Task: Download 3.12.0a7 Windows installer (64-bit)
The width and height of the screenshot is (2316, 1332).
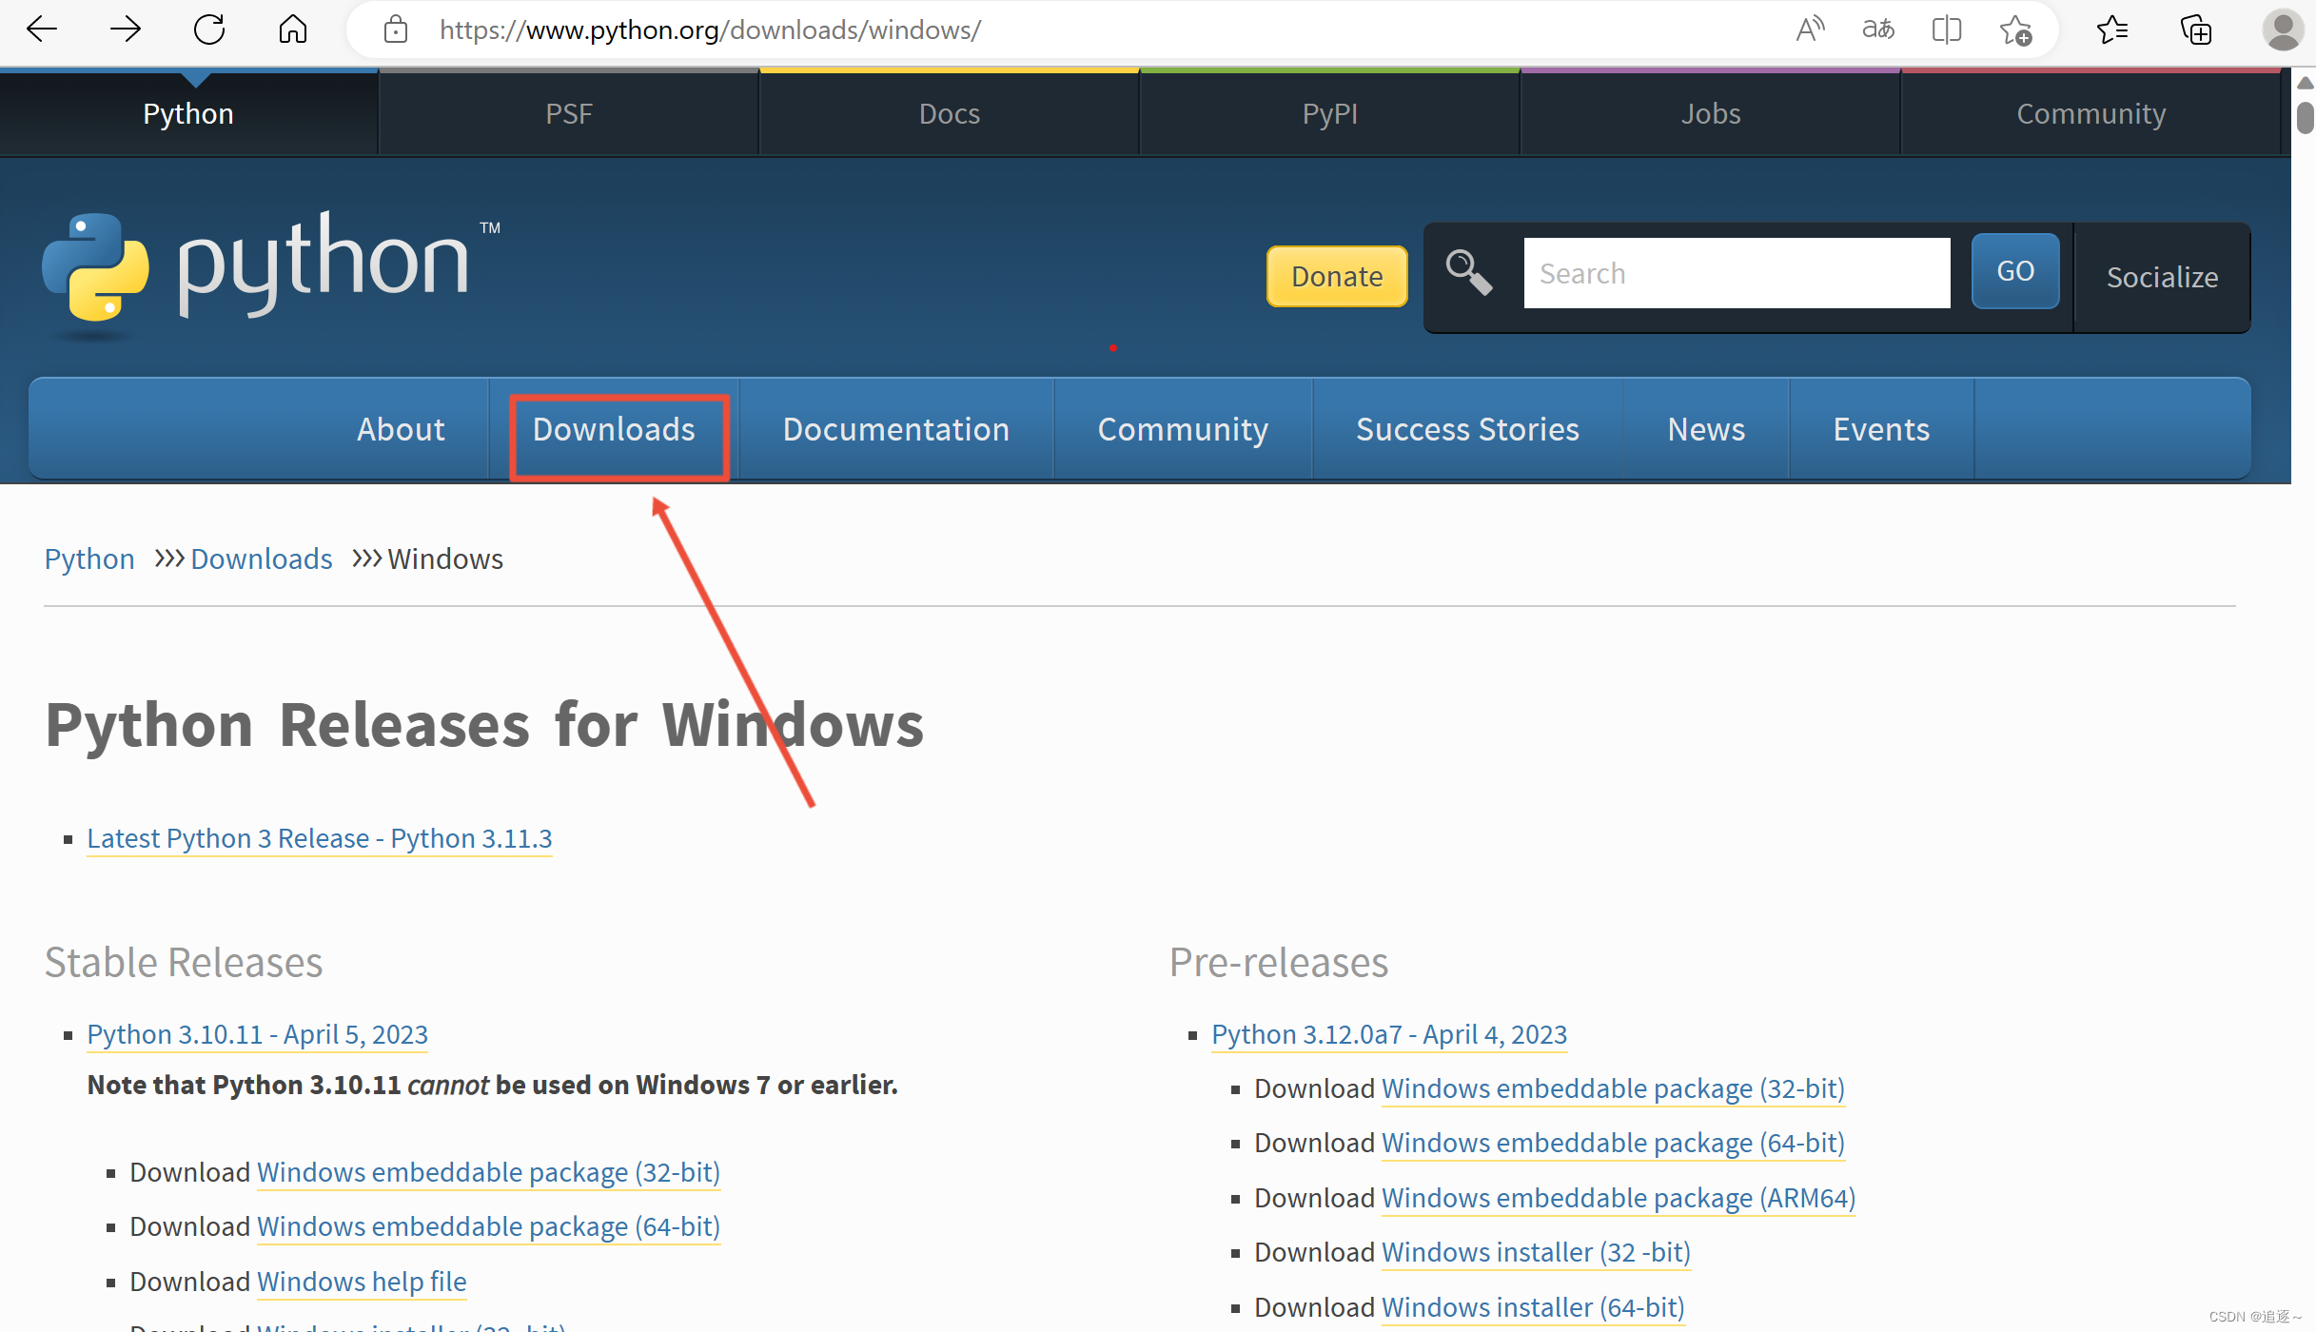Action: click(x=1533, y=1307)
